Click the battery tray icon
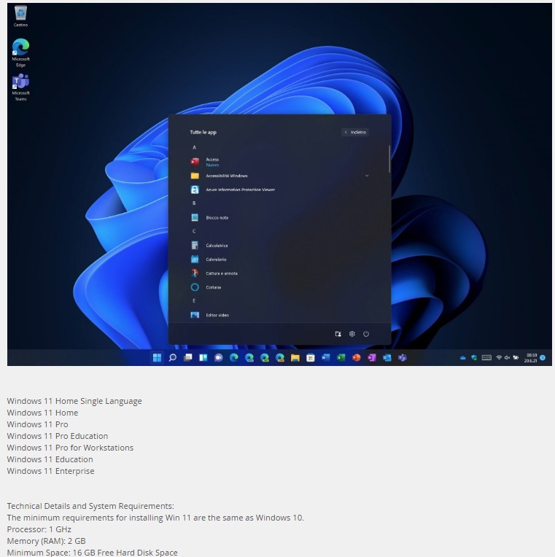 click(516, 358)
